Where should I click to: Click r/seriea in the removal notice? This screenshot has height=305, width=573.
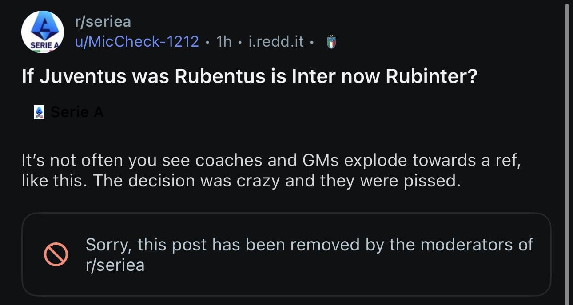coord(115,265)
